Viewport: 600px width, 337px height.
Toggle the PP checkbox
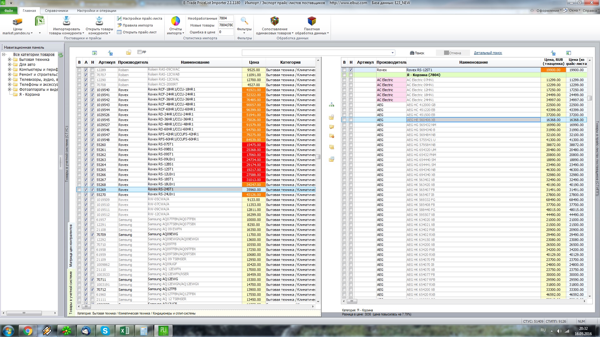click(x=140, y=52)
